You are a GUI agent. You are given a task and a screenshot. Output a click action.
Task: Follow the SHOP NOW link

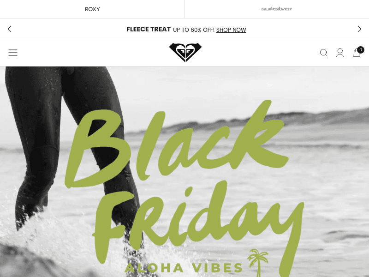click(231, 30)
